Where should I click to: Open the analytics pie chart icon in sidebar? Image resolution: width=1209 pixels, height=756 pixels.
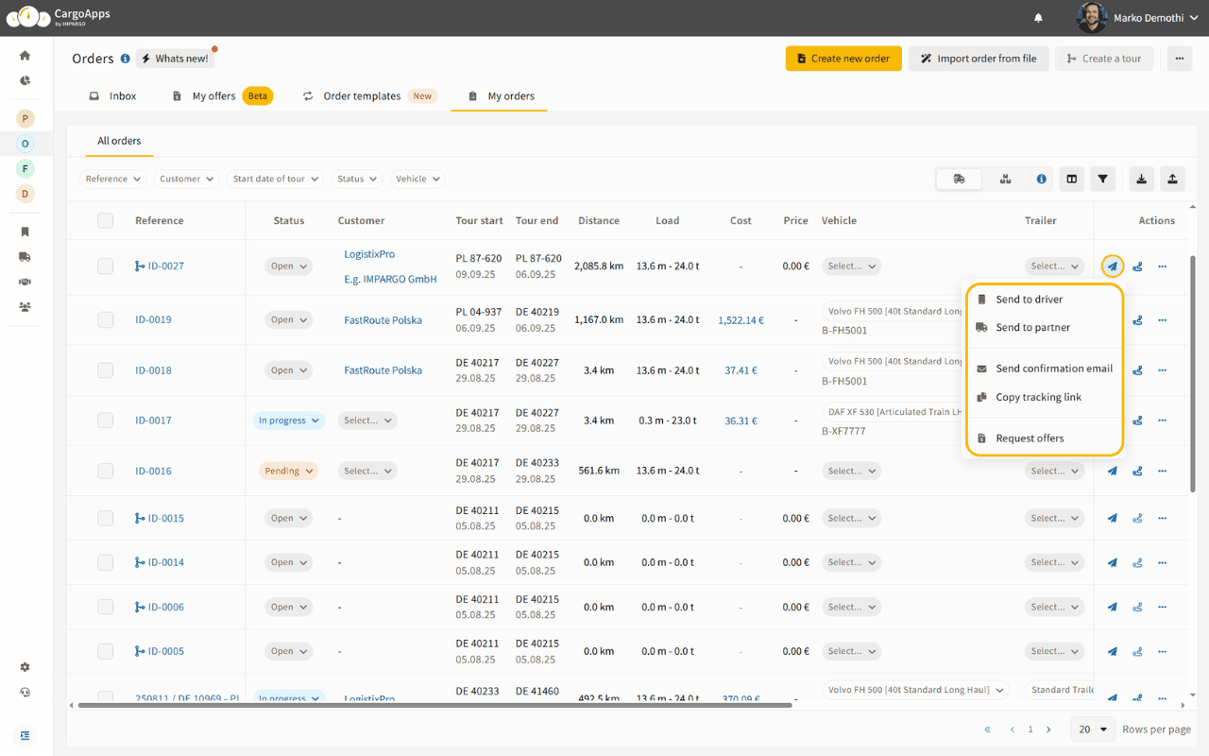pyautogui.click(x=25, y=80)
